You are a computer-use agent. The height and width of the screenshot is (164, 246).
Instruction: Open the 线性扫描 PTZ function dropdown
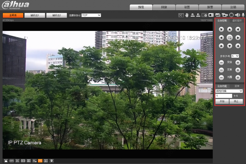point(229,91)
